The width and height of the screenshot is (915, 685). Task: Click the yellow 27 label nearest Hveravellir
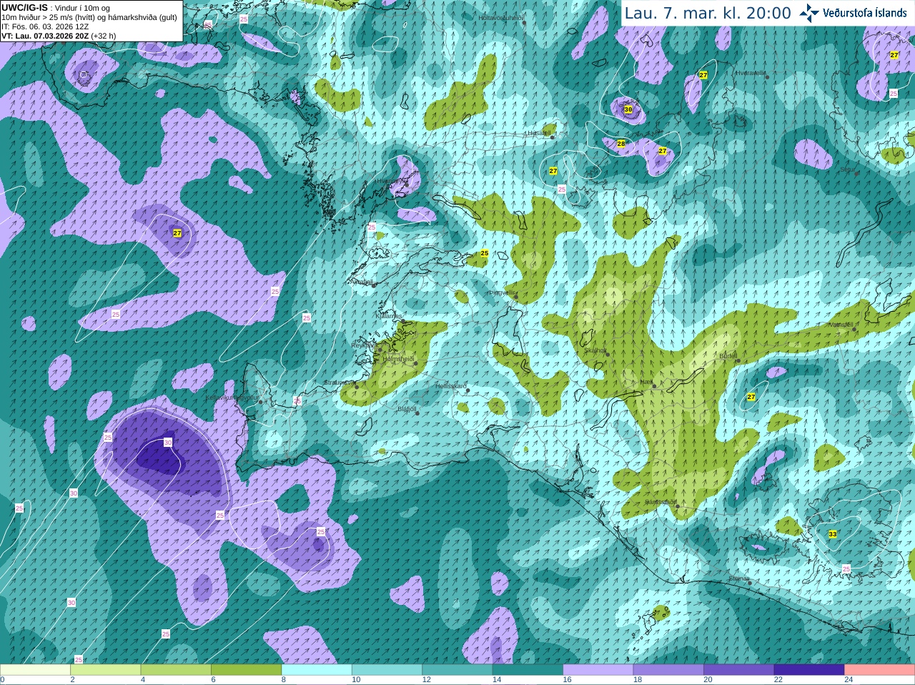(x=703, y=75)
